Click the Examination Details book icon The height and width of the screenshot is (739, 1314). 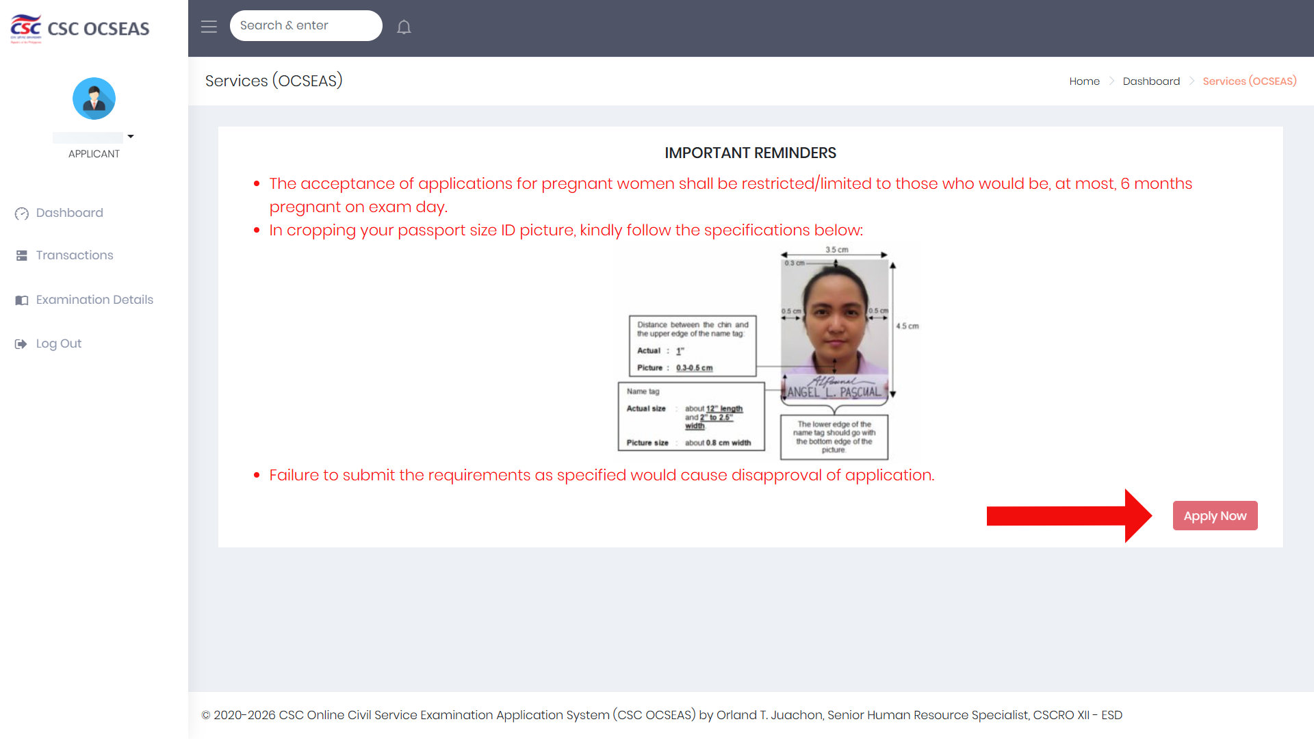[x=22, y=300]
